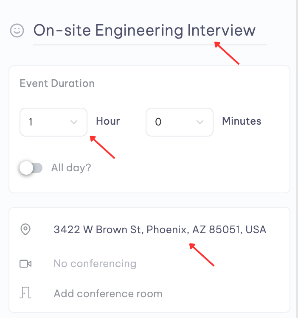298x318 pixels.
Task: Click the video camera conferencing icon
Action: point(25,264)
